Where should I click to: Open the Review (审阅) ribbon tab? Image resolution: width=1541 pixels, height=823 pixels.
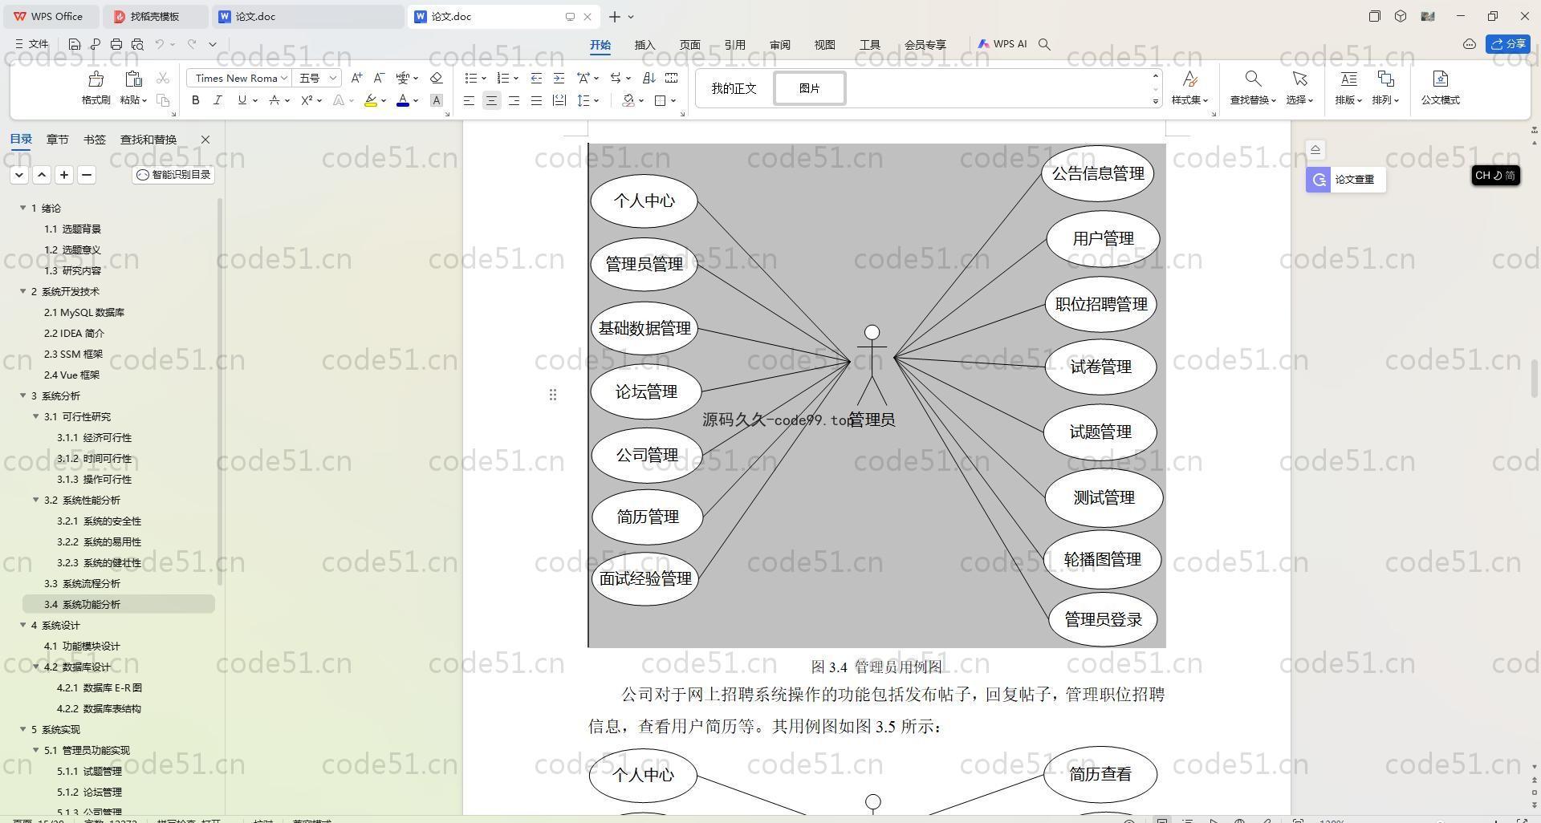click(779, 45)
